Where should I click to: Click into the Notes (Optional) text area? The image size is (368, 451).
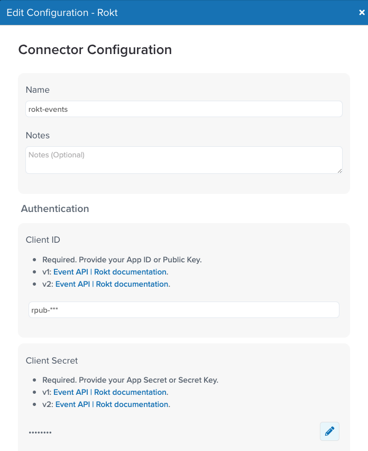183,160
